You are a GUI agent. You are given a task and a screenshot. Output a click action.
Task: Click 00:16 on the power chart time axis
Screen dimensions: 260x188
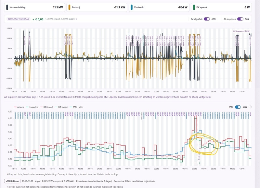pyautogui.click(x=128, y=91)
